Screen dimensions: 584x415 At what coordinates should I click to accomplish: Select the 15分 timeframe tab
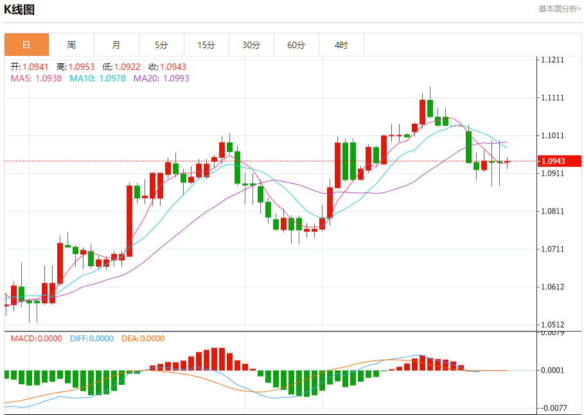tap(206, 45)
